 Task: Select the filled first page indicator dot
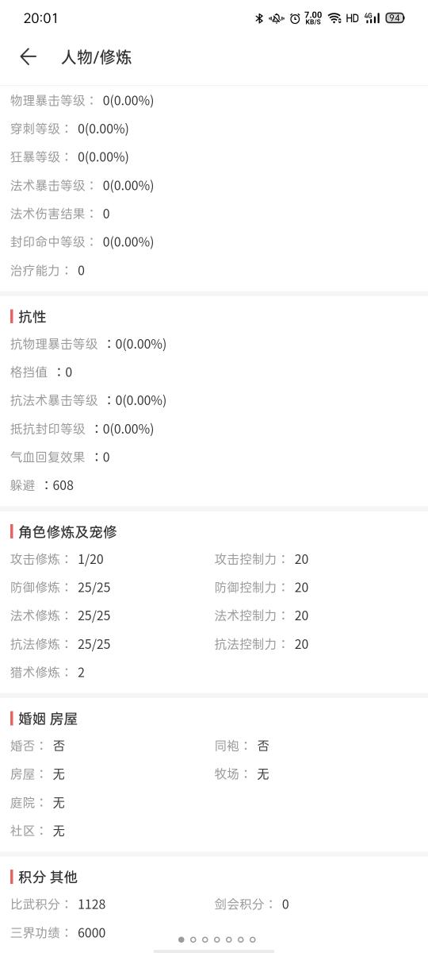(182, 939)
